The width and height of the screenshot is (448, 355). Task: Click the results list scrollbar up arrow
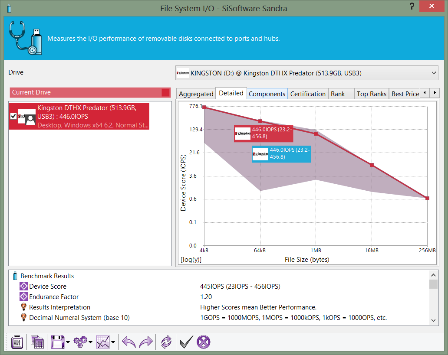433,275
